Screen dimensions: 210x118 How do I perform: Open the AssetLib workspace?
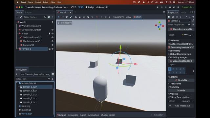point(102,7)
